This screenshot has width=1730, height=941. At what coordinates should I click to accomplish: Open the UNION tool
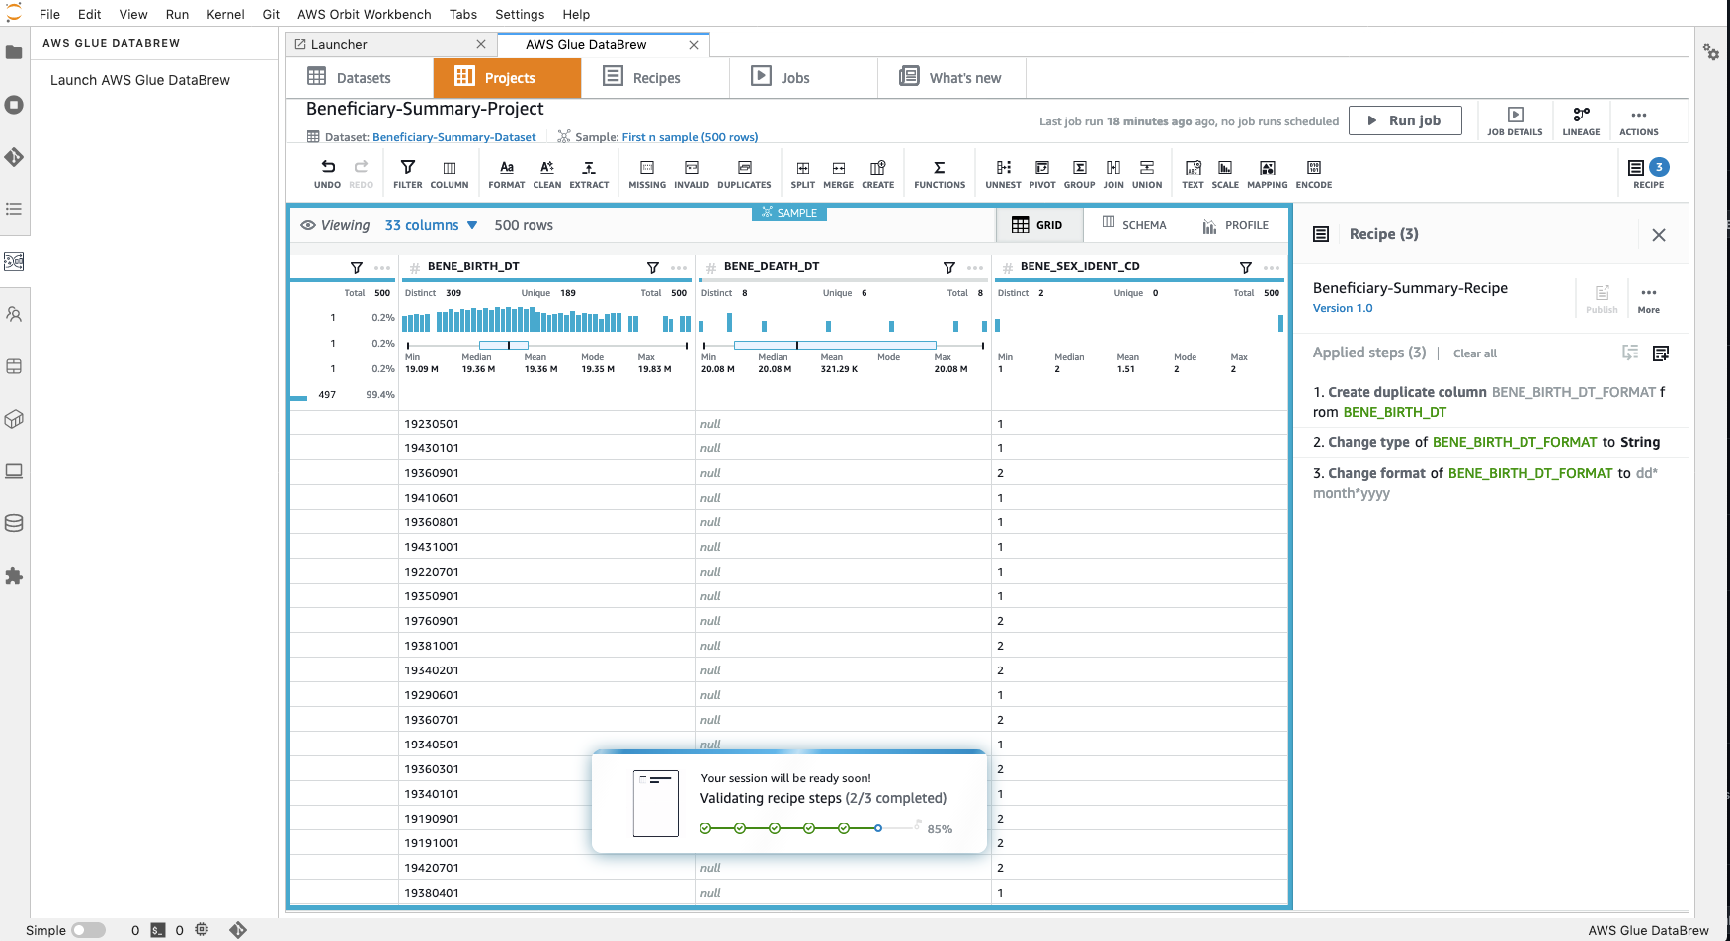pyautogui.click(x=1147, y=173)
